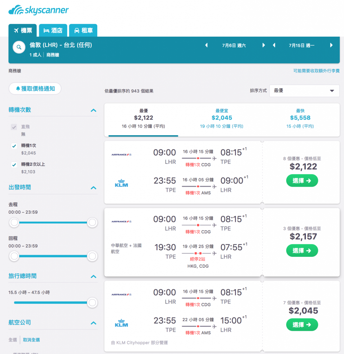
Task: Click the 旅行總時間 slider handle
Action: click(92, 302)
